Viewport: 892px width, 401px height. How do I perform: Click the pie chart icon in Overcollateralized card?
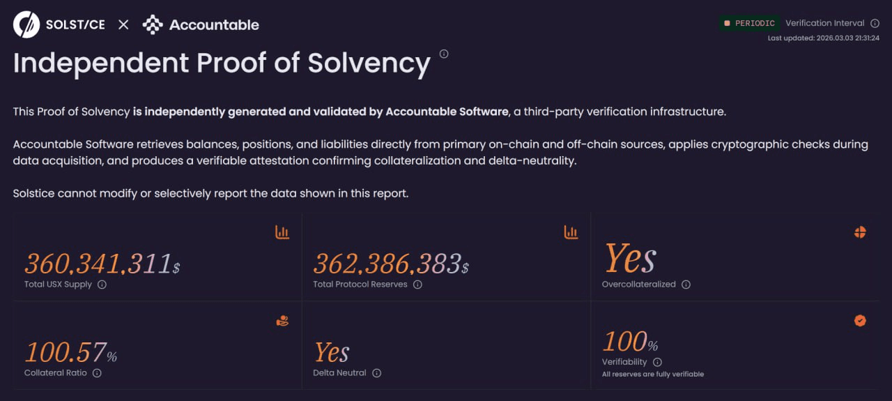coord(860,232)
